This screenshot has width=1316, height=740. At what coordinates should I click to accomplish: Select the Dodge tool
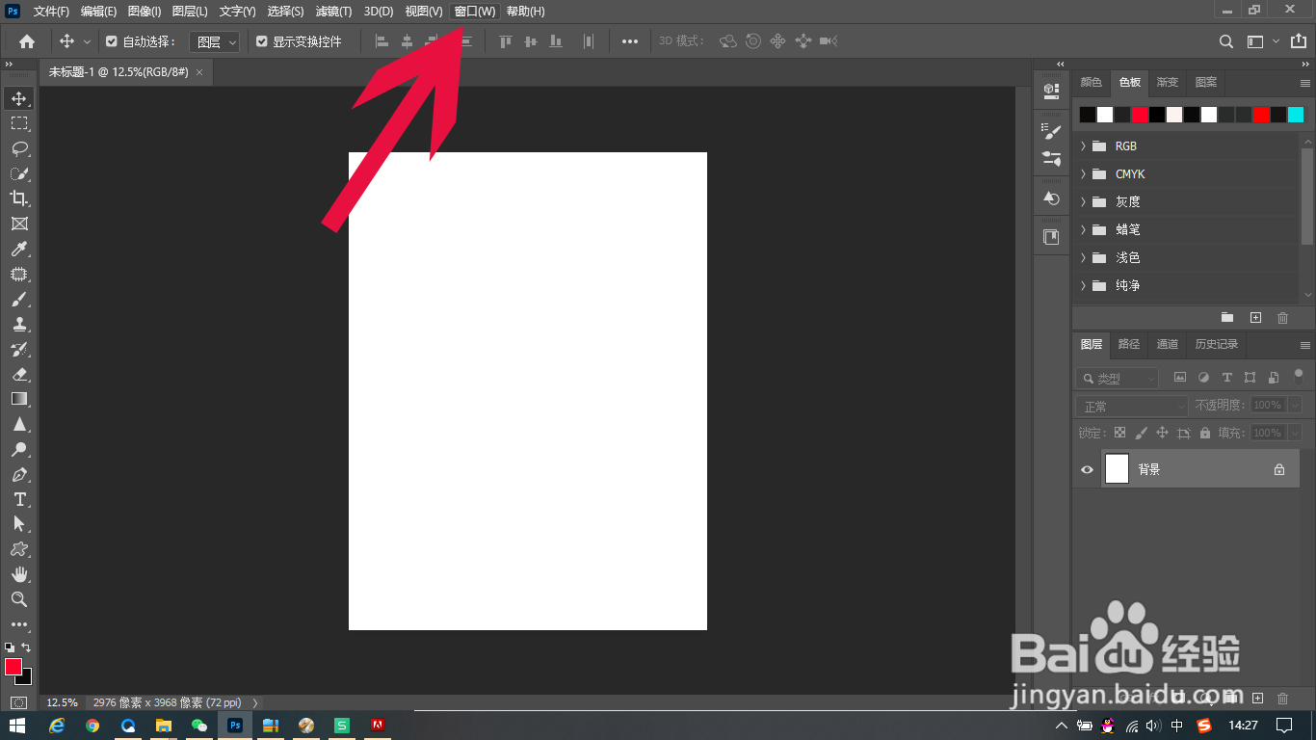point(18,449)
